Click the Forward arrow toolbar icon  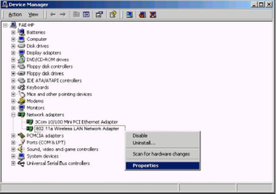click(x=63, y=14)
